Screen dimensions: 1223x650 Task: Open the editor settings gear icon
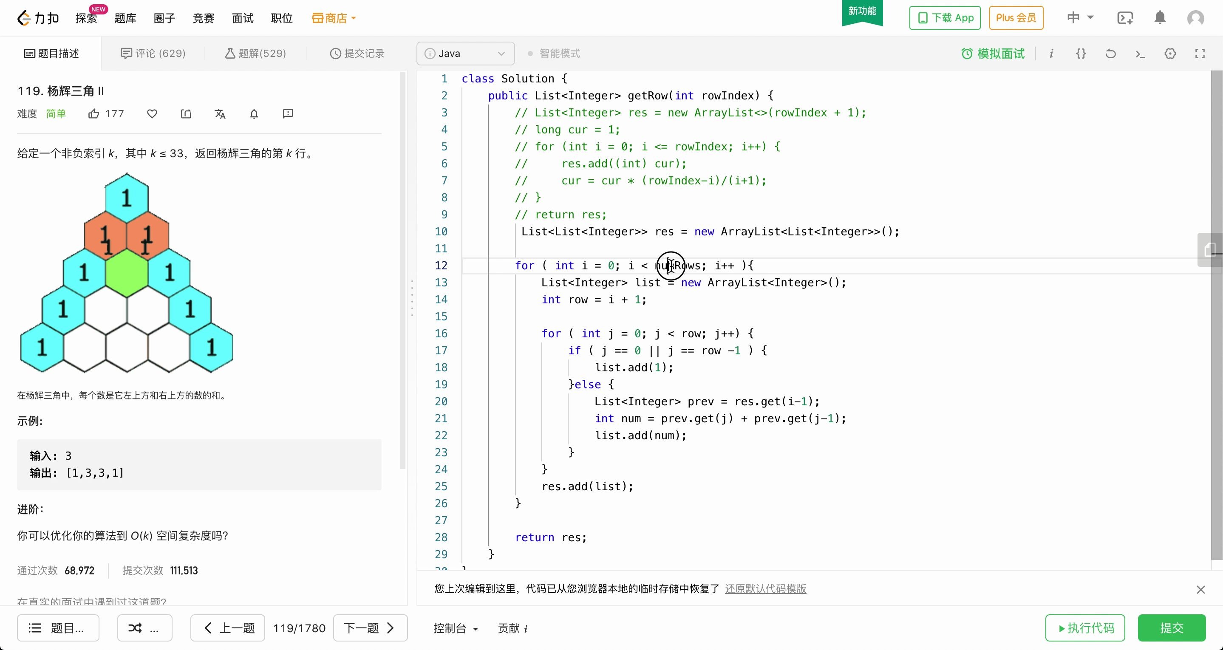point(1170,54)
